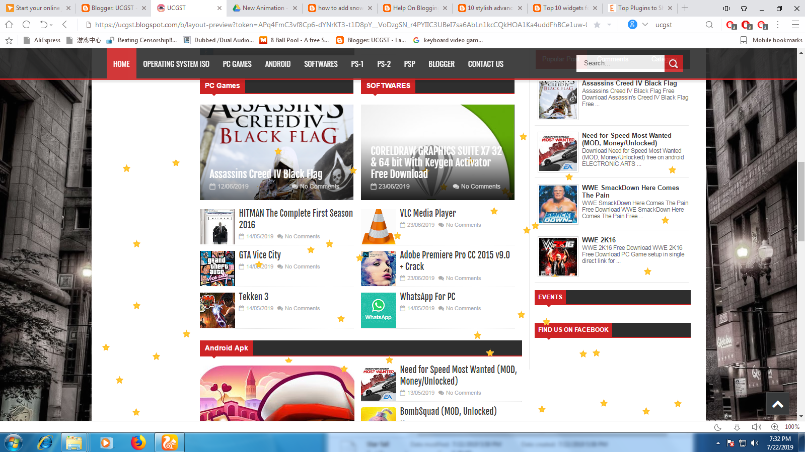This screenshot has height=452, width=805.
Task: Open HITMAN The Complete First Season post
Action: 296,219
